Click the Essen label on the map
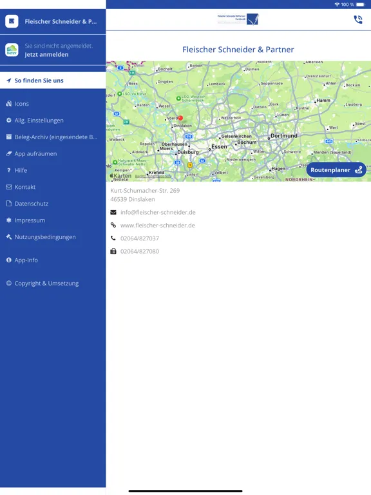This screenshot has height=495, width=371. click(x=219, y=147)
